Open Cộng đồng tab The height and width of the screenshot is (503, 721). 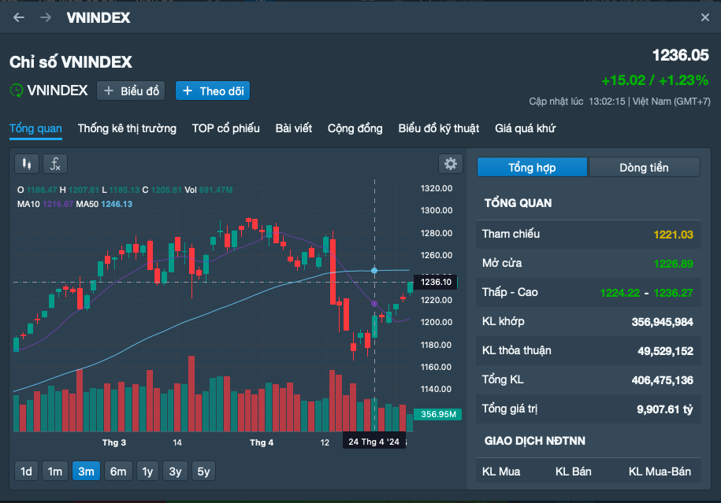(x=355, y=128)
